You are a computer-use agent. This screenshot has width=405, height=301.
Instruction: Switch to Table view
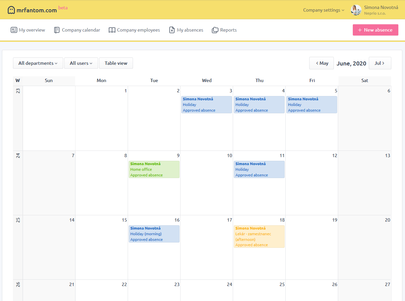(x=116, y=63)
